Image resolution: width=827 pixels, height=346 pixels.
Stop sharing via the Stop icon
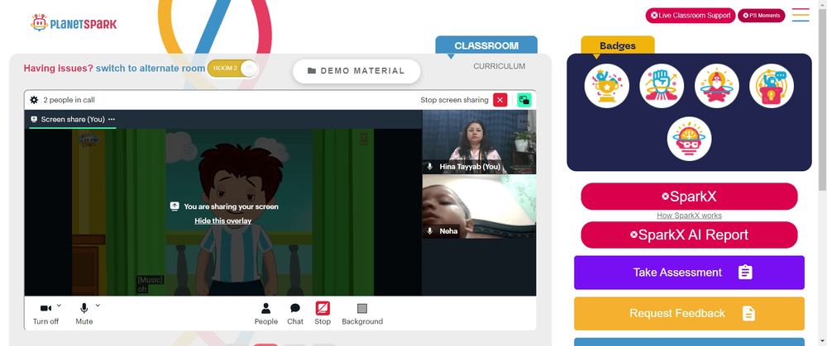coord(323,314)
